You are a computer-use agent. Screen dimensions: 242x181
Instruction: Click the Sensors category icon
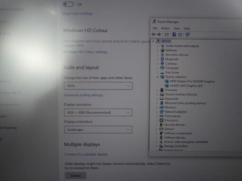(161, 129)
